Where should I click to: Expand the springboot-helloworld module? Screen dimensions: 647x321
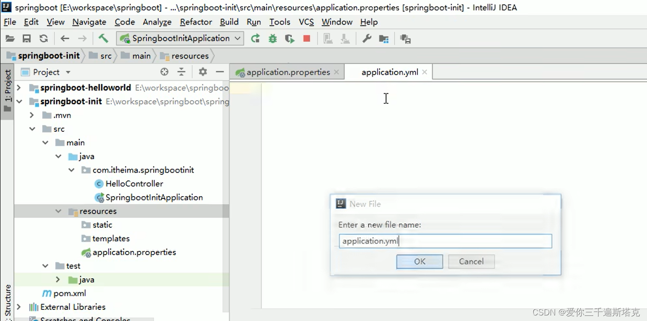[x=19, y=87]
